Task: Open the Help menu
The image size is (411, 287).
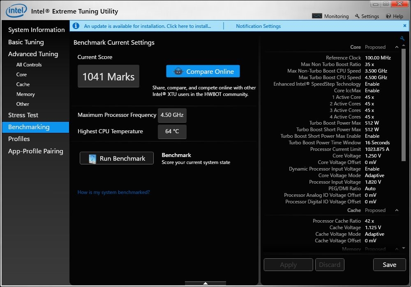Action: tap(395, 16)
